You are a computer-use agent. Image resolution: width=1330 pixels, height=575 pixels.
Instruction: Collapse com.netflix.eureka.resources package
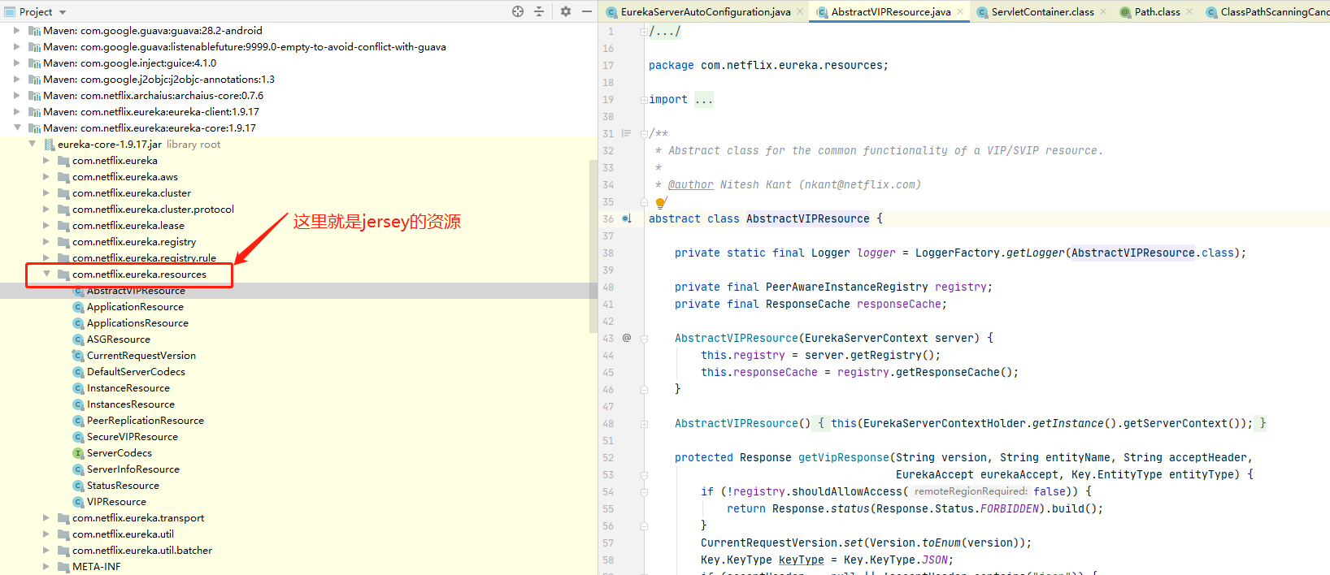(46, 275)
